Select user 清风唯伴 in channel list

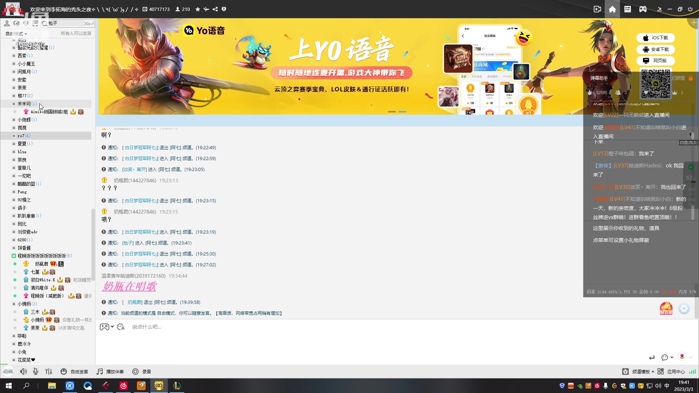click(x=39, y=288)
